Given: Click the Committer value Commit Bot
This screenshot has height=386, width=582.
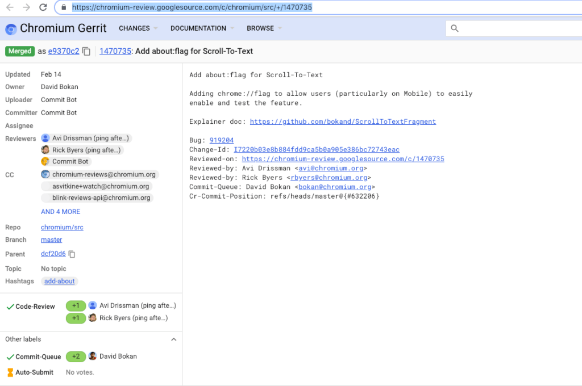Looking at the screenshot, I should [x=59, y=113].
